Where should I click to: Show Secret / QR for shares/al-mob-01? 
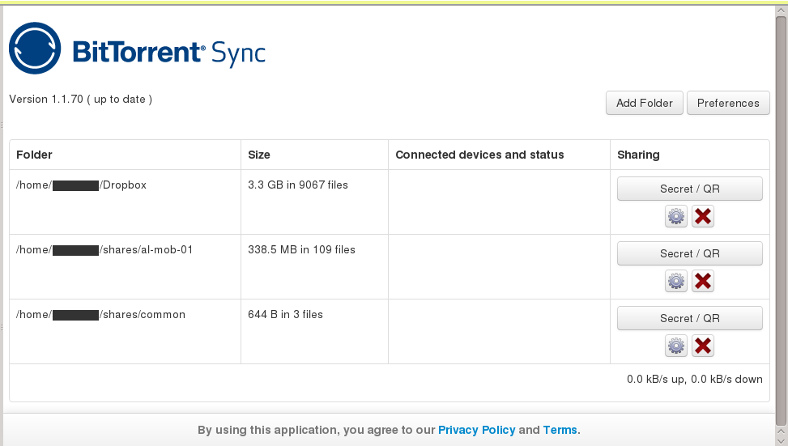pos(689,253)
